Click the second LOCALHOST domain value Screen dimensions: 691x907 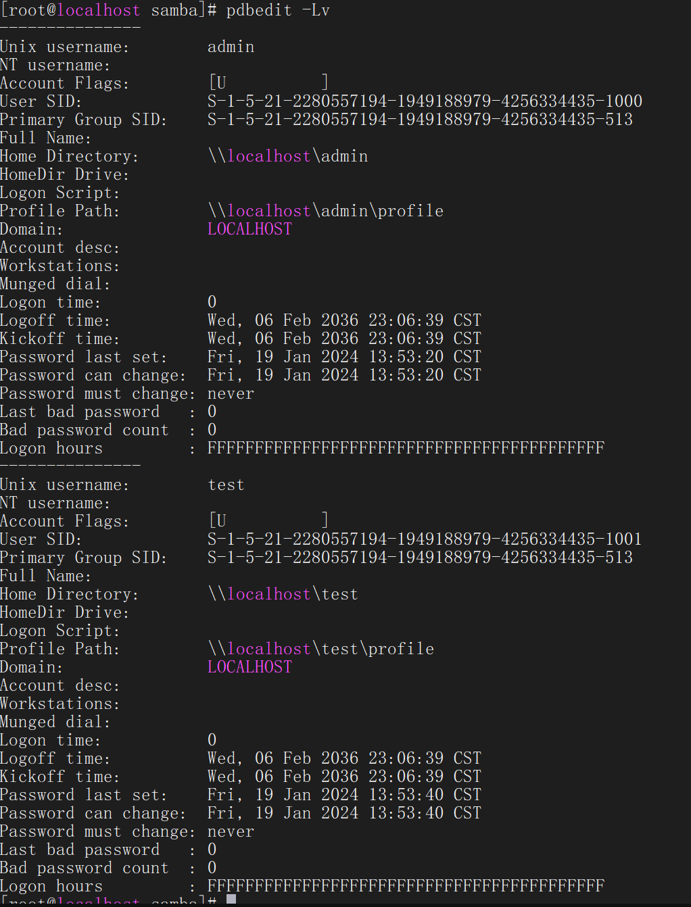249,667
